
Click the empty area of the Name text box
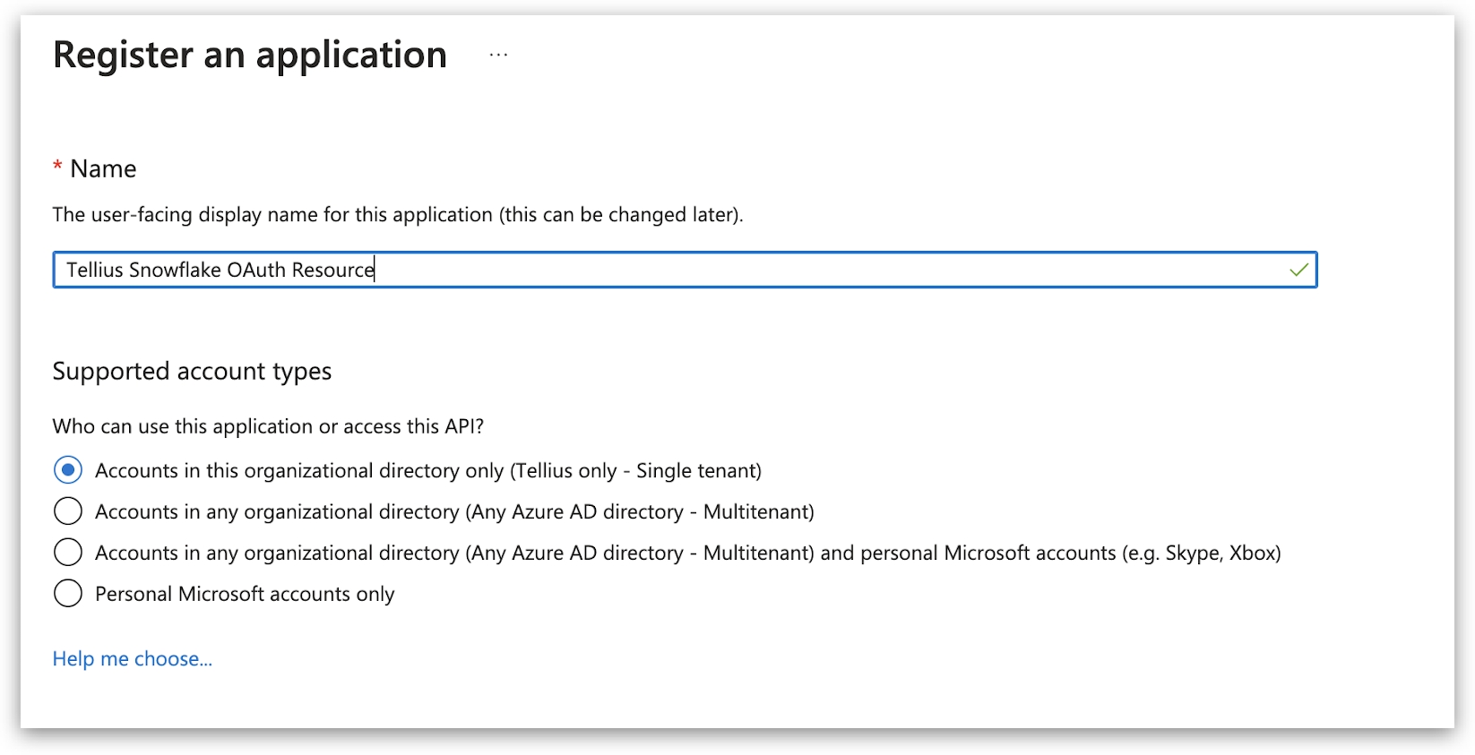point(807,270)
